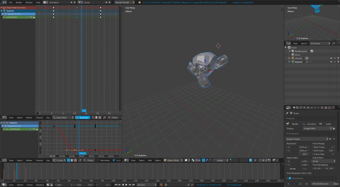Open the Global transform orientation dropdown
This screenshot has width=340, height=187.
[x=222, y=160]
